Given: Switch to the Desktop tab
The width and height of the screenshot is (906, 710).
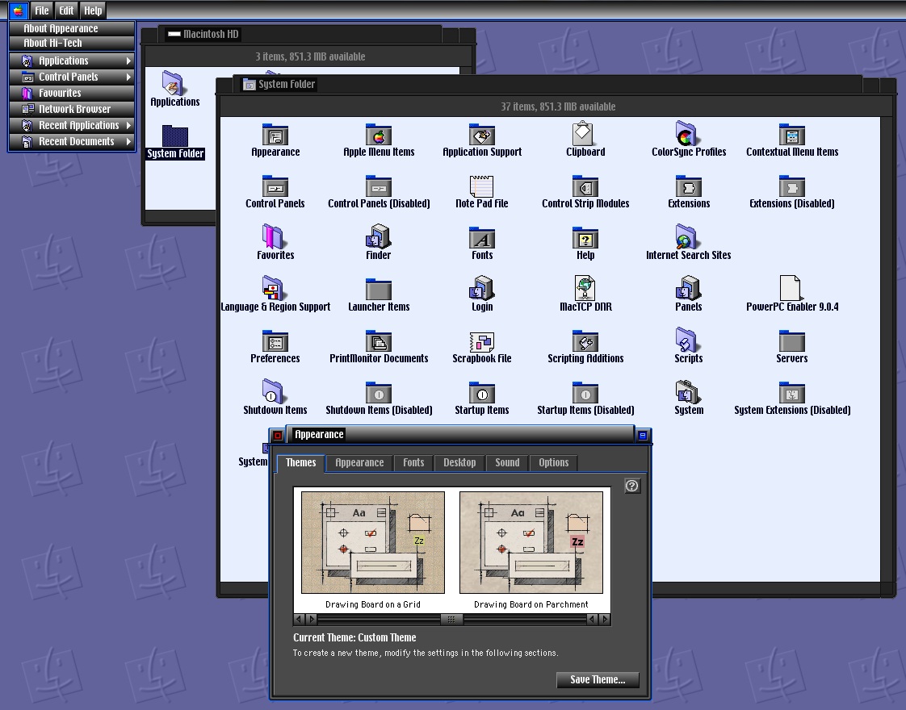Looking at the screenshot, I should tap(459, 463).
